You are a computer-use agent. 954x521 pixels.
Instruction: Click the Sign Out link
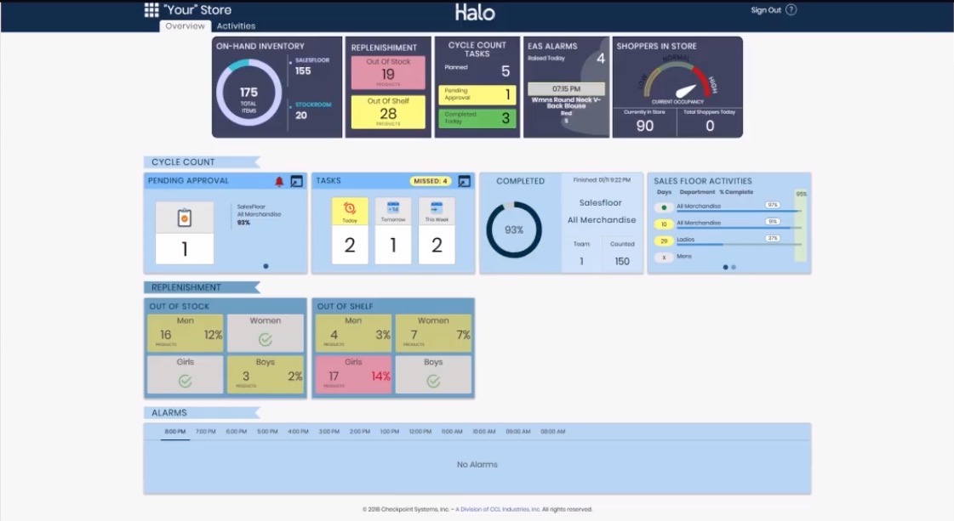pyautogui.click(x=766, y=9)
